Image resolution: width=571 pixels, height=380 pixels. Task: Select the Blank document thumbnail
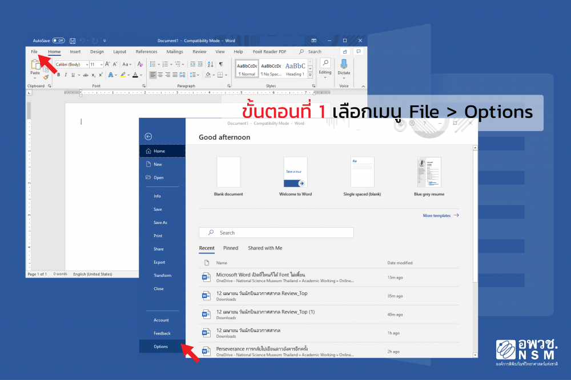coord(228,173)
